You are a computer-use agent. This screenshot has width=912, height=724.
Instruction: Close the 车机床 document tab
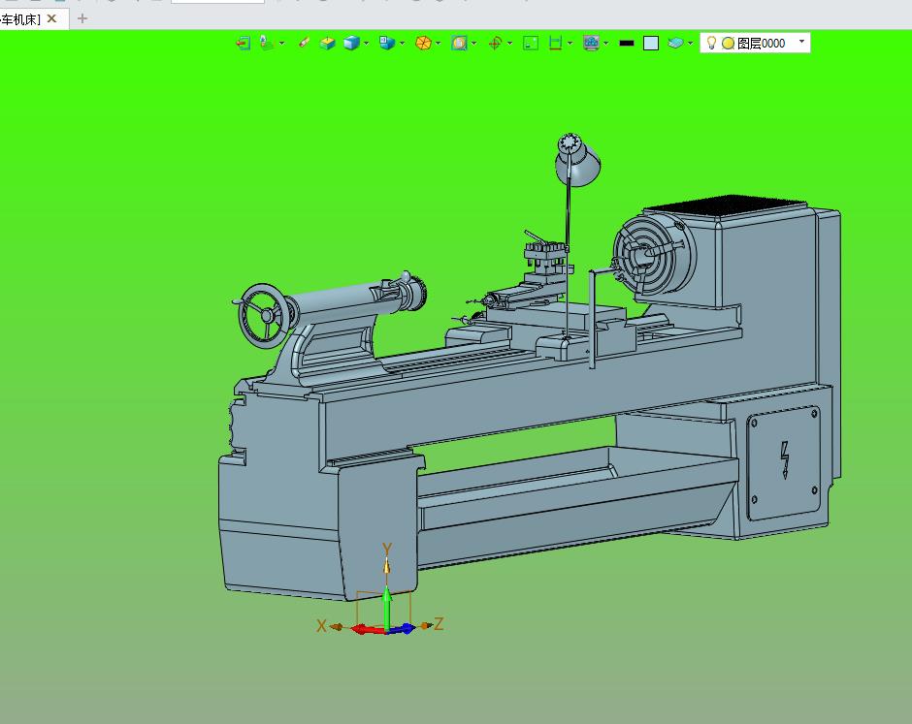pos(51,18)
